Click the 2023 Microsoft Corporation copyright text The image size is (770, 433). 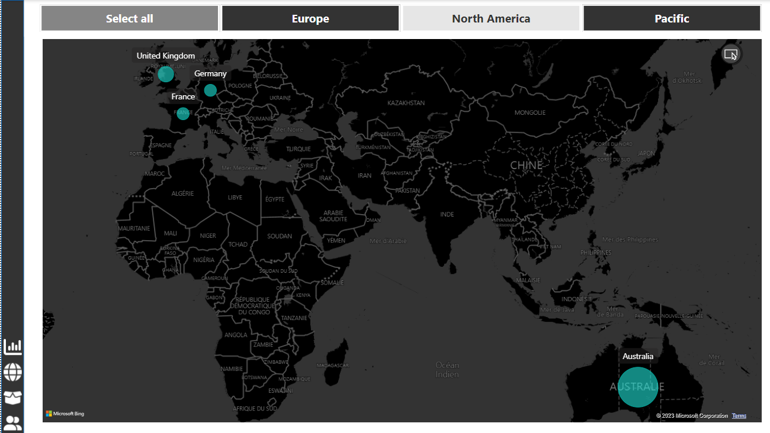coord(692,415)
